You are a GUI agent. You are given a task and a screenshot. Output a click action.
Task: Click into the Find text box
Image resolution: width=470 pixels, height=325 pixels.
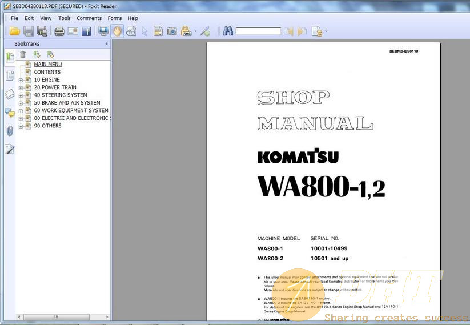pyautogui.click(x=258, y=31)
